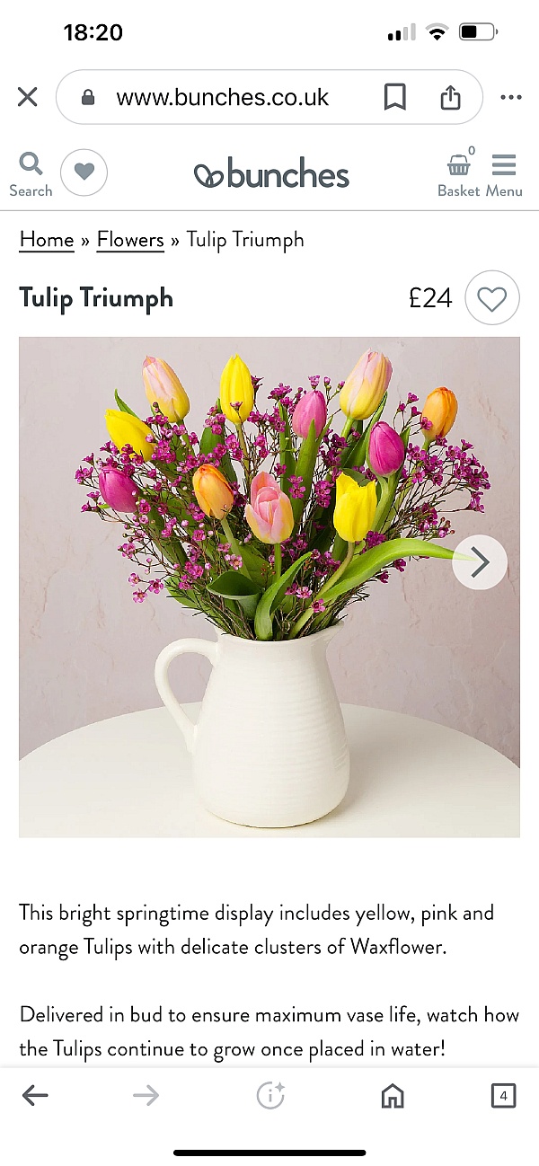Tap the Tulip Triumph product photo
This screenshot has height=1166, width=539.
coord(269,587)
